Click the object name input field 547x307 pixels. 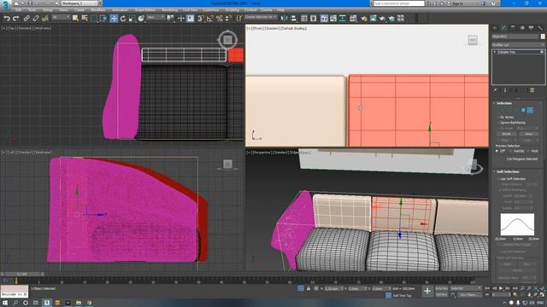click(515, 37)
